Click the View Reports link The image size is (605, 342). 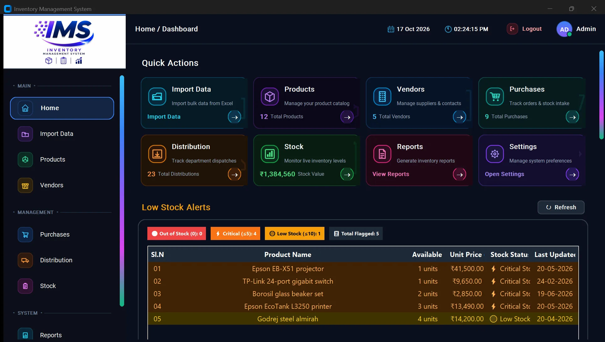391,174
